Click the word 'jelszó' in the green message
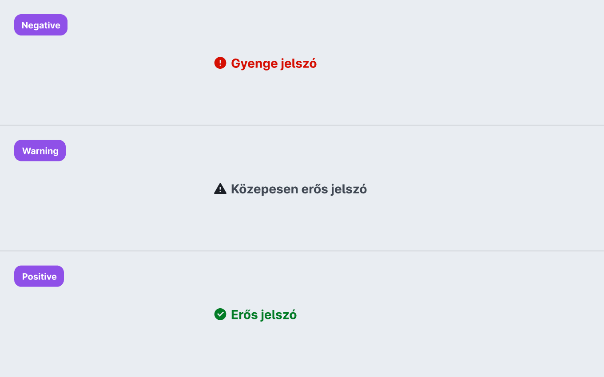This screenshot has height=377, width=604. coord(279,315)
